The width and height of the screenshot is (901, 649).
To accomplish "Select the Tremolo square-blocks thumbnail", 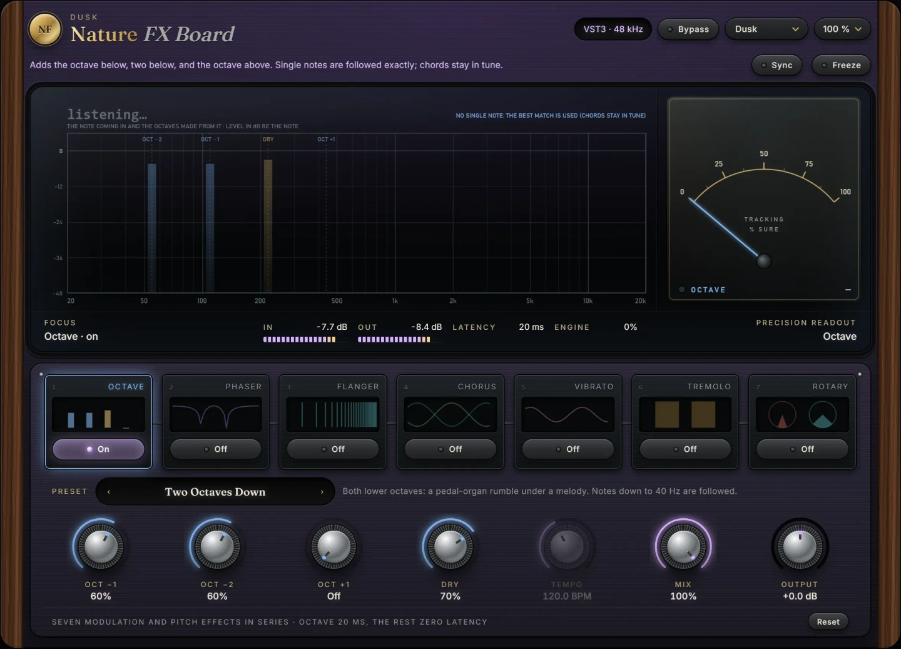I will (685, 416).
